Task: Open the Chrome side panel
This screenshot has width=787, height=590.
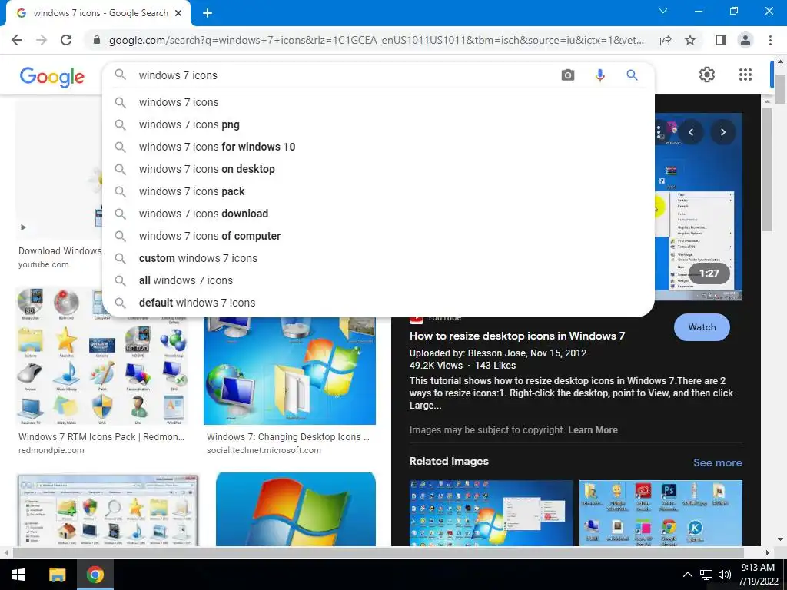Action: click(721, 40)
